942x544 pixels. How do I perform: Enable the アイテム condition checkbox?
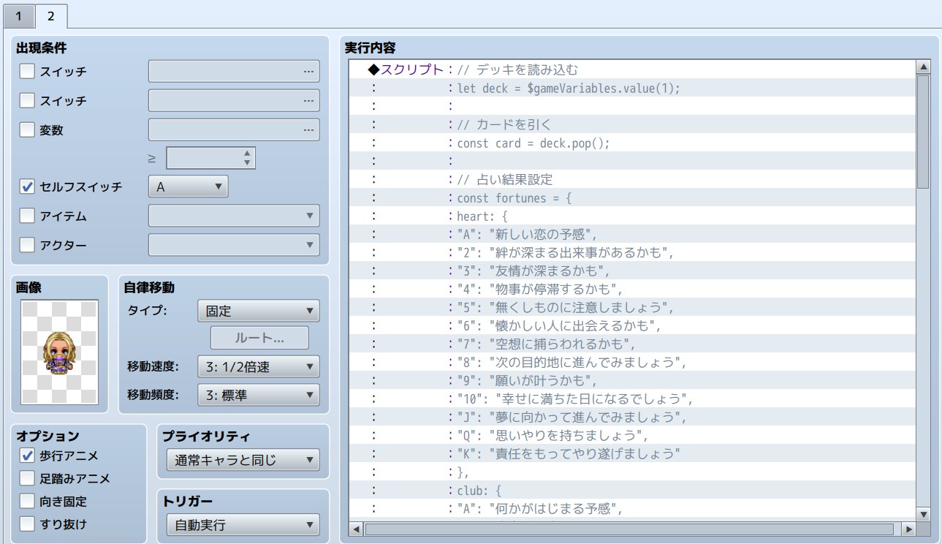click(27, 216)
